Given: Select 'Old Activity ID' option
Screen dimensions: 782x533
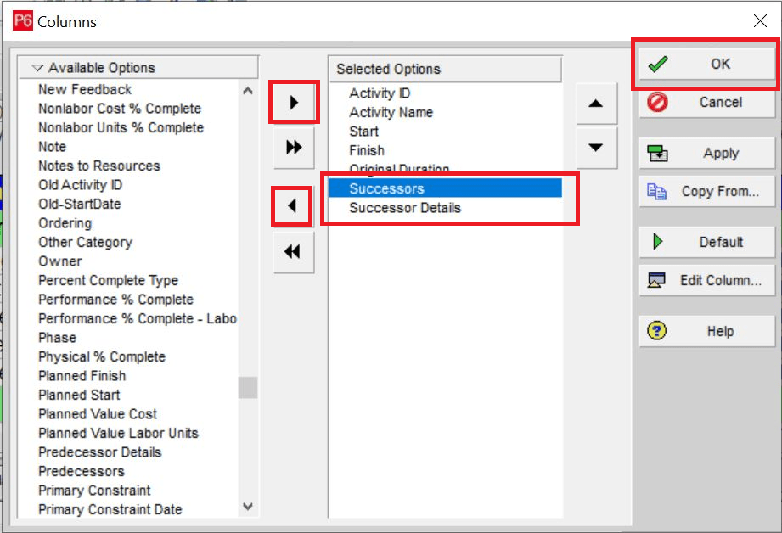Looking at the screenshot, I should click(81, 185).
